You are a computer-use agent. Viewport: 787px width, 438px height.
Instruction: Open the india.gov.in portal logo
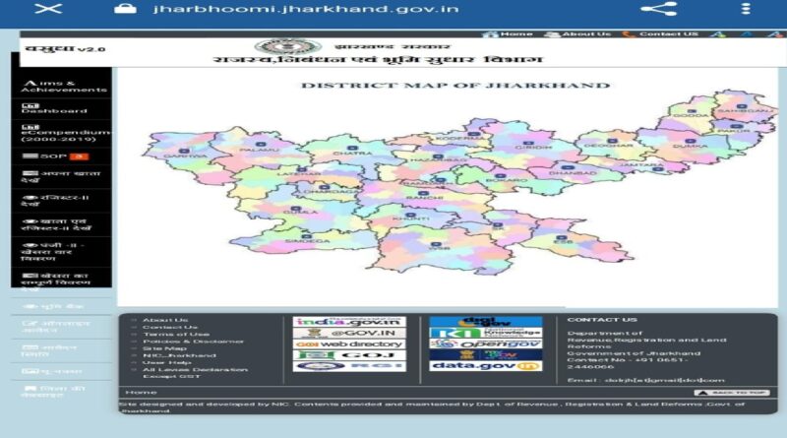point(349,322)
